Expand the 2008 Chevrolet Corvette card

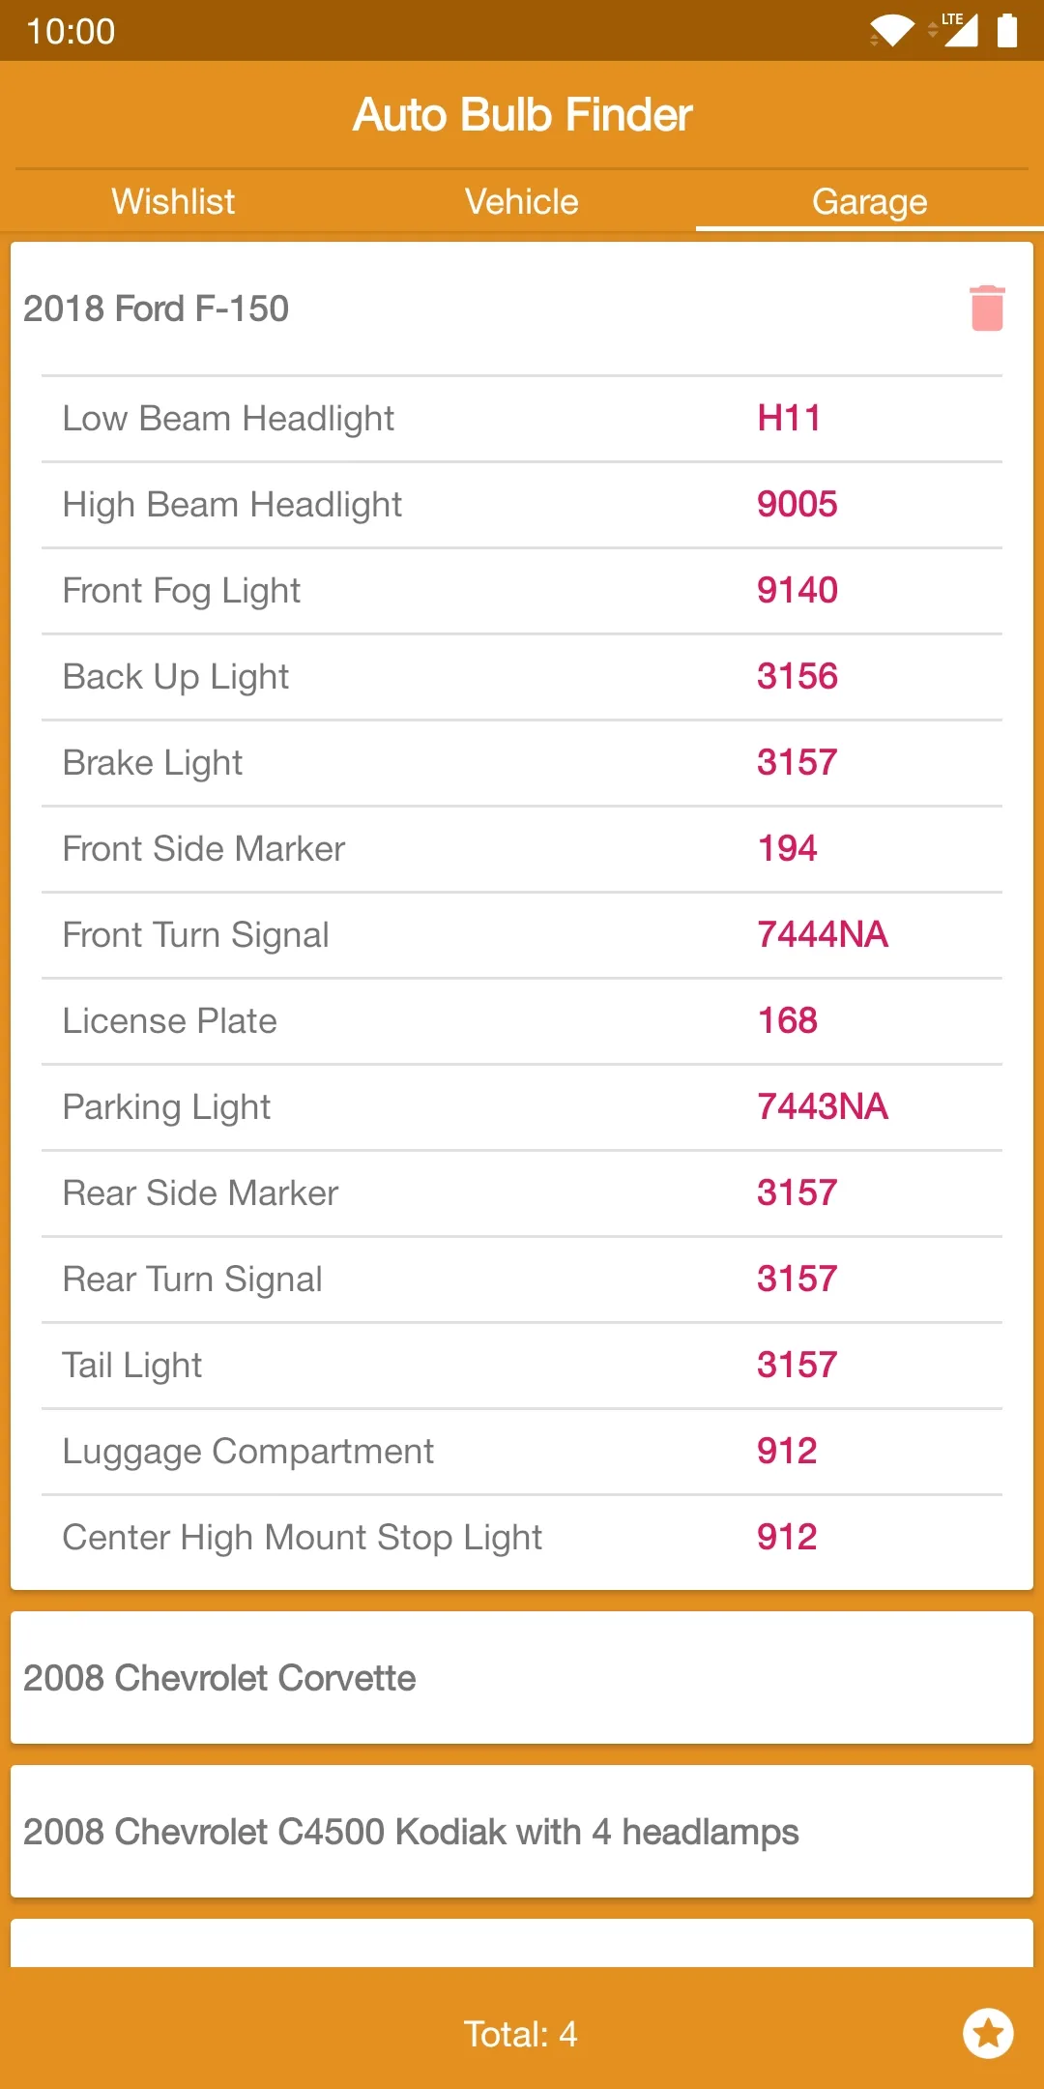pos(522,1678)
